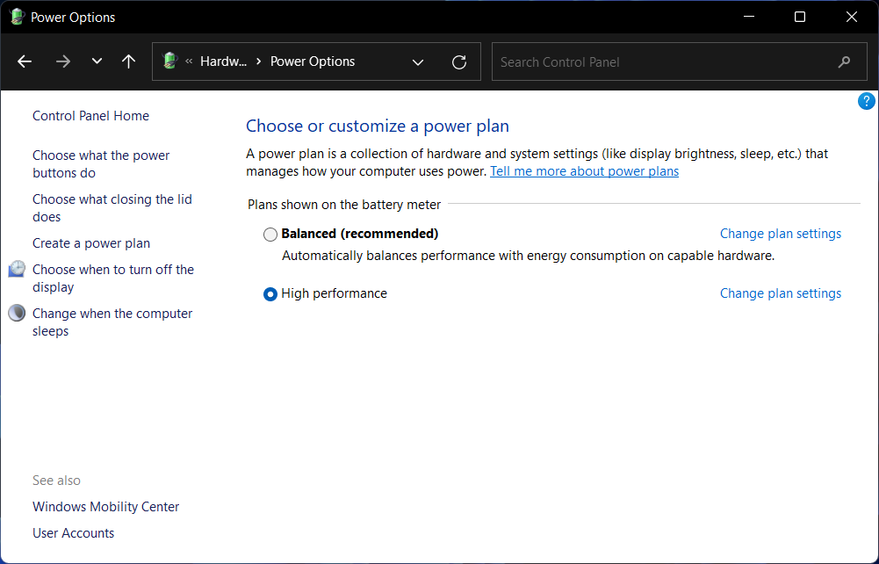The image size is (879, 564).
Task: Open Tell me more about power plans
Action: 584,171
